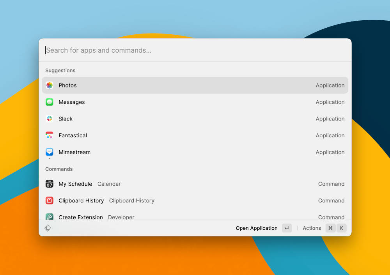The image size is (390, 275).
Task: Select the Clipboard History command title
Action: tap(81, 200)
